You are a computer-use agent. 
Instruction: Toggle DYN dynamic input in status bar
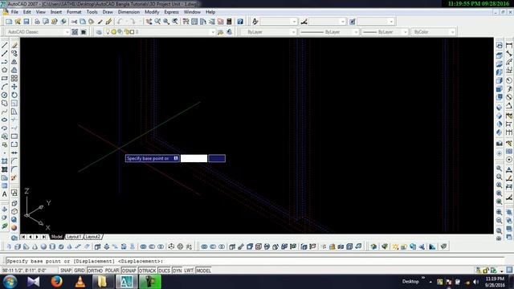tap(177, 271)
